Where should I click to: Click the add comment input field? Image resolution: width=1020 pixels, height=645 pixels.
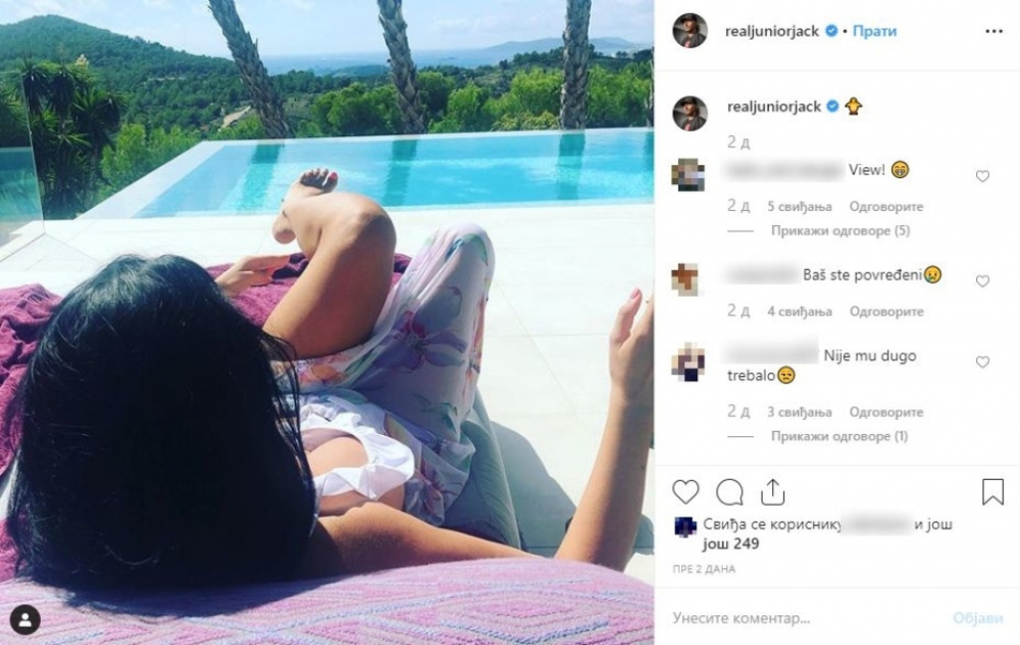[807, 618]
